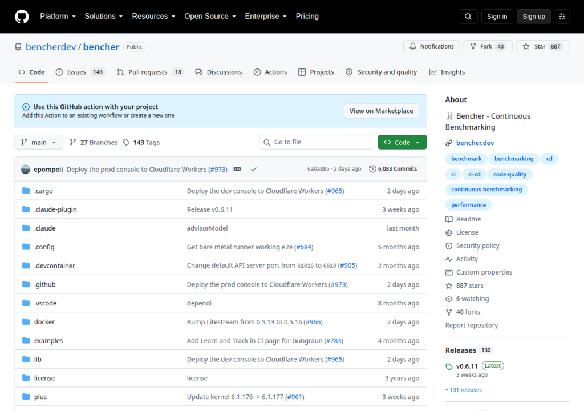
Task: Click the pulse icon beside Activity
Action: click(449, 259)
